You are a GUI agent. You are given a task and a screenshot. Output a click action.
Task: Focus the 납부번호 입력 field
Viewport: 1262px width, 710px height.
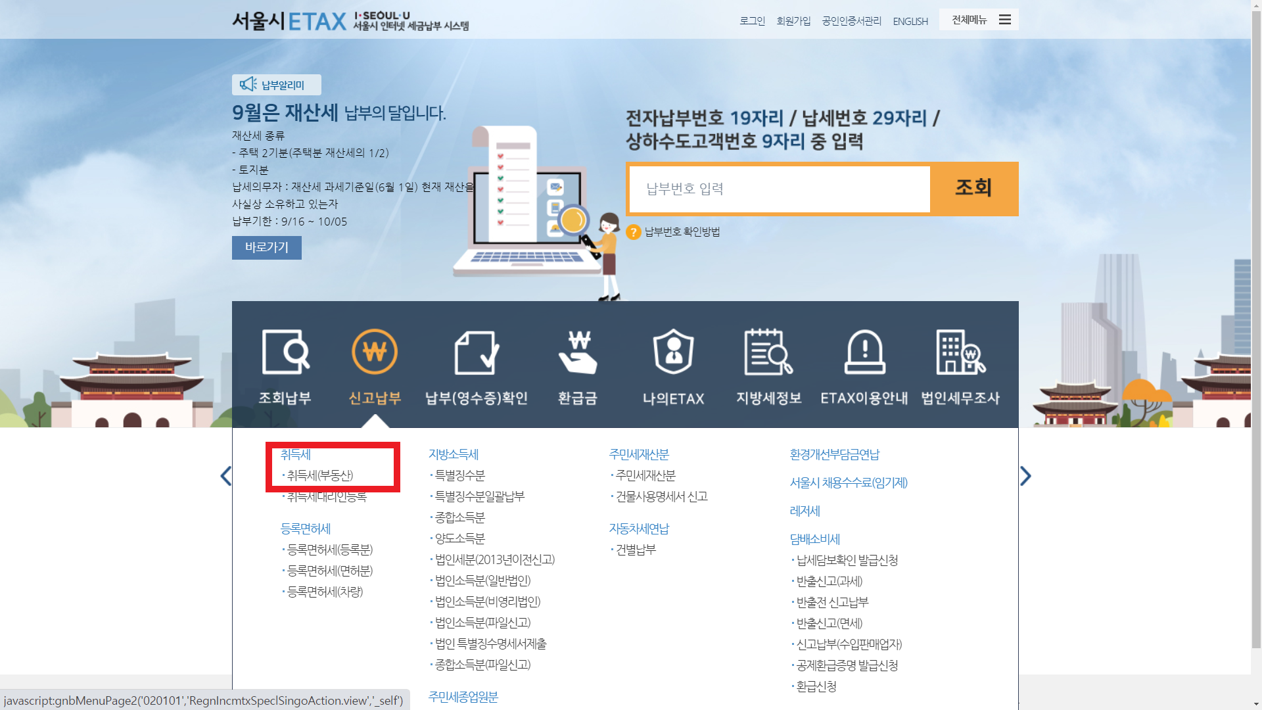coord(780,189)
